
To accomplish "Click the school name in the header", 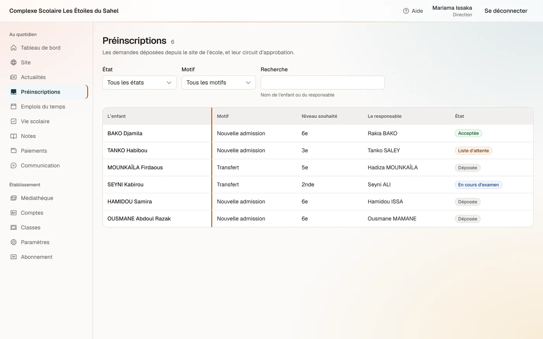I will pos(64,11).
